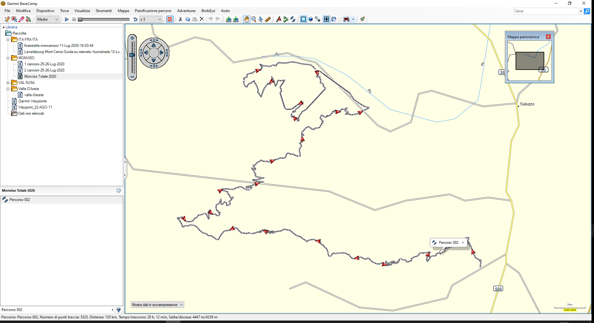Click the map zoom slider handle

(x=132, y=55)
